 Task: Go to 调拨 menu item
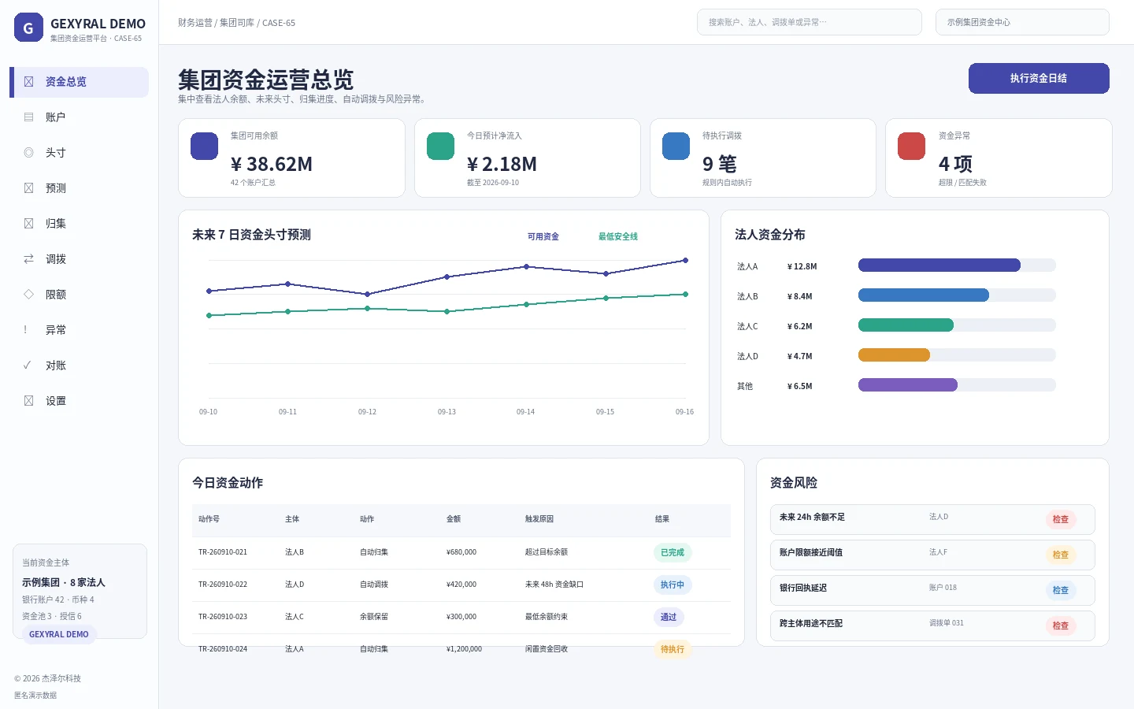click(x=79, y=259)
